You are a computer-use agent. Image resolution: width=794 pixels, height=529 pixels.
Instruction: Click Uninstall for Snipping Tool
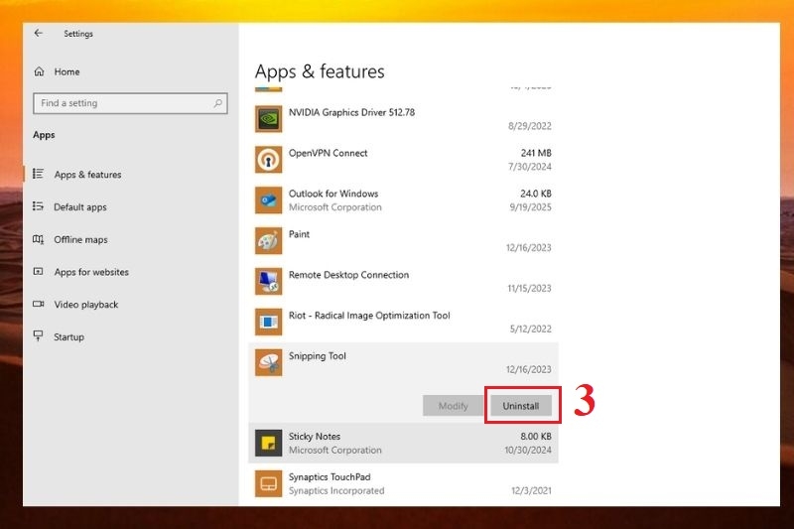point(520,406)
